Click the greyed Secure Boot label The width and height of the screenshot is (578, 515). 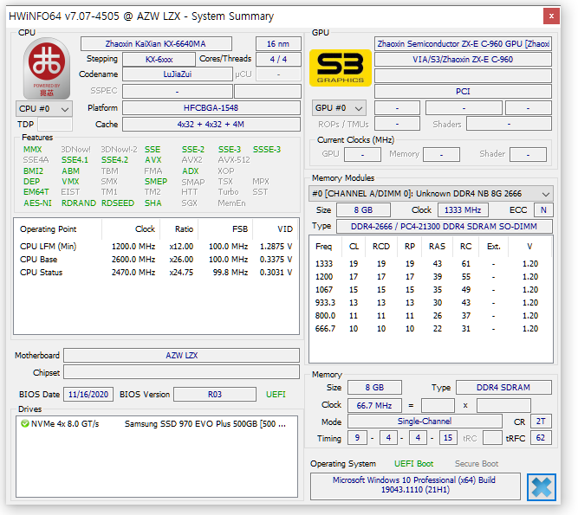[x=477, y=463]
